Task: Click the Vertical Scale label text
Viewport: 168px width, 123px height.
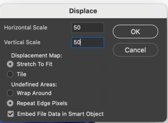Action: pyautogui.click(x=22, y=42)
